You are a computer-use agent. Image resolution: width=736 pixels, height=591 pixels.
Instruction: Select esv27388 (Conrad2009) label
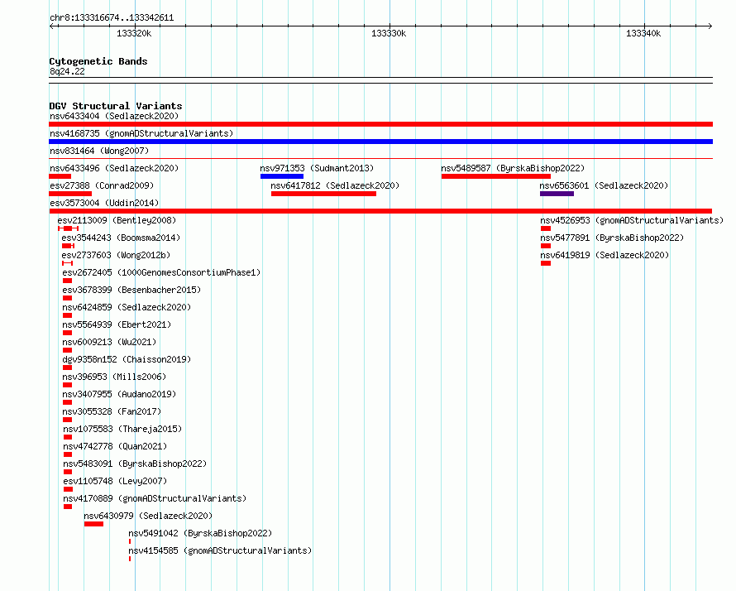pos(102,185)
